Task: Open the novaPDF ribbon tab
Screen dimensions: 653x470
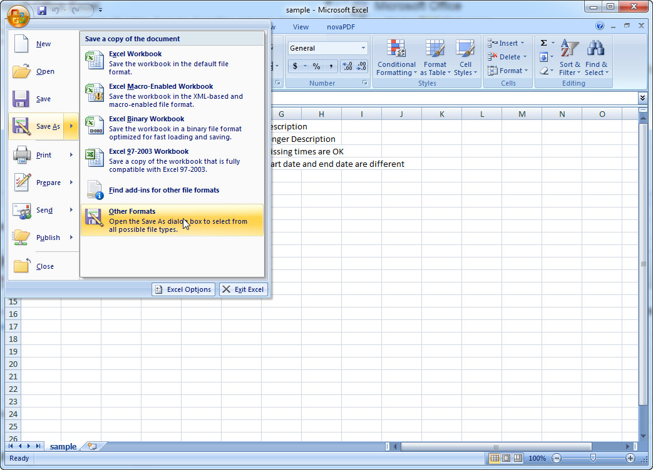Action: (341, 27)
